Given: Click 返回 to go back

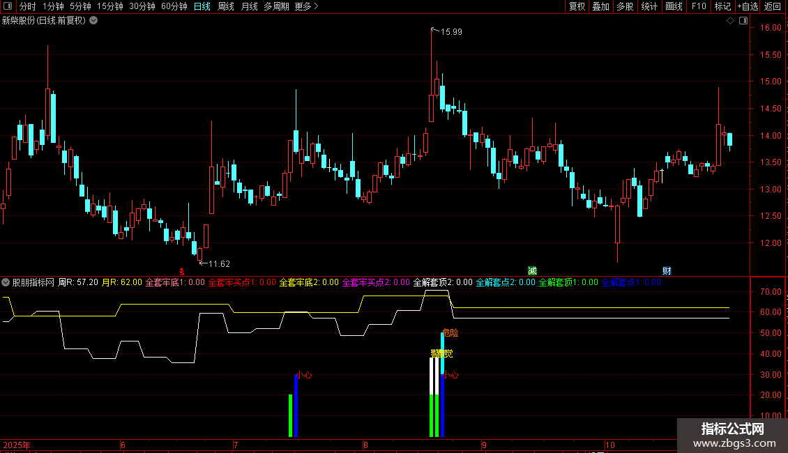Looking at the screenshot, I should point(773,6).
